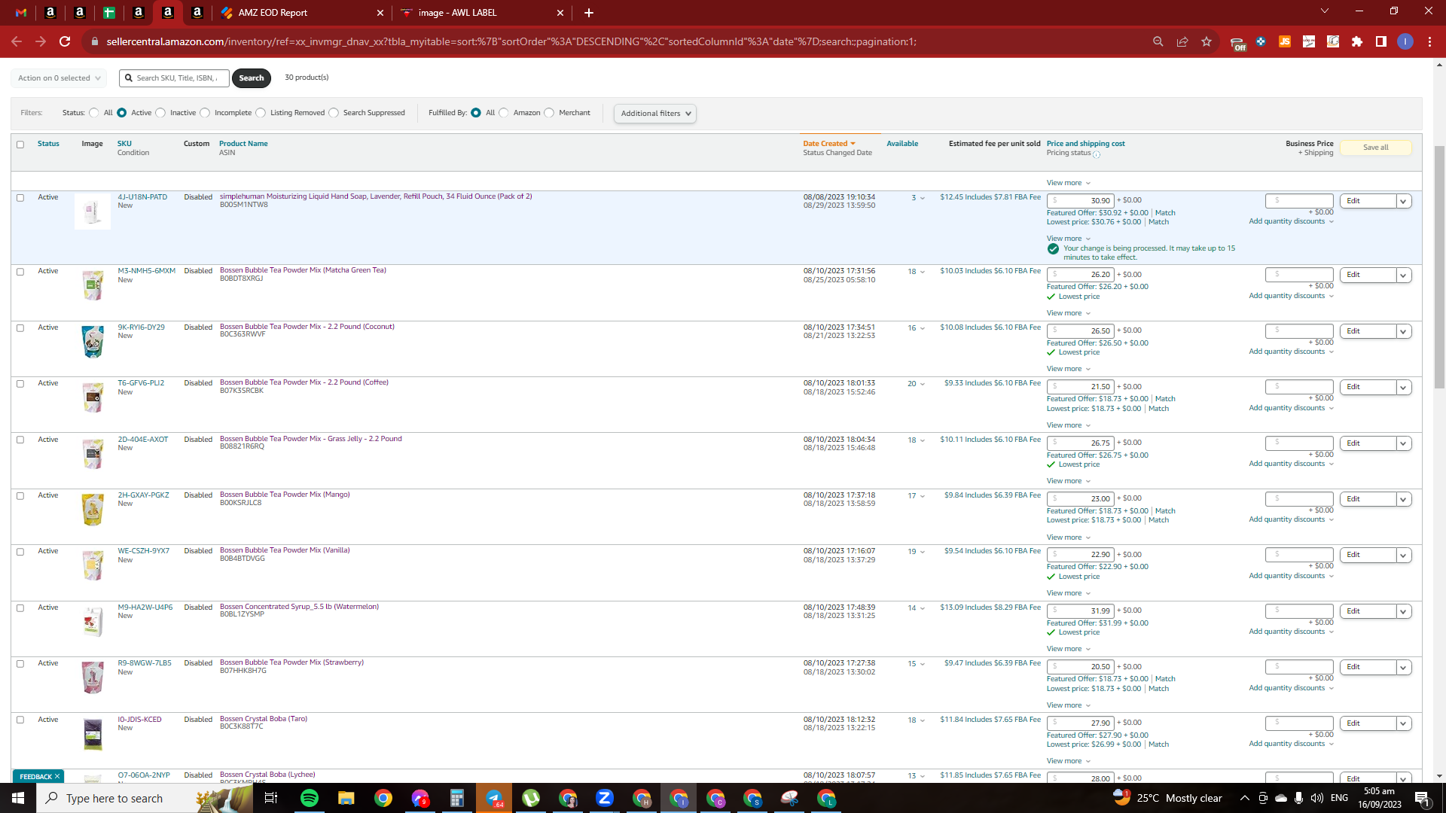Image resolution: width=1446 pixels, height=813 pixels.
Task: Go back to the previous page
Action: (x=17, y=41)
